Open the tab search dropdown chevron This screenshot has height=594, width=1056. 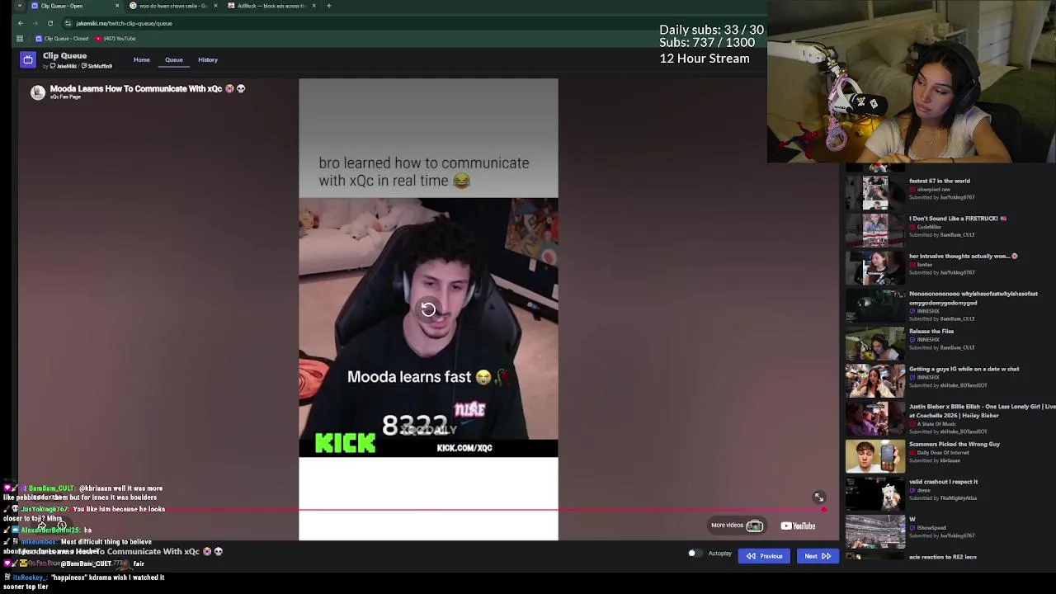tap(20, 6)
